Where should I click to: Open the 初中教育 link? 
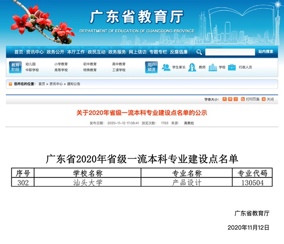click(x=90, y=64)
